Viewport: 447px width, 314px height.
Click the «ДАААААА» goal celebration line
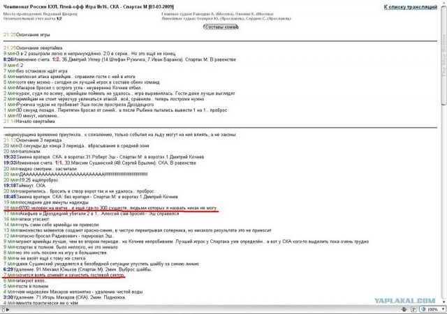pos(75,174)
